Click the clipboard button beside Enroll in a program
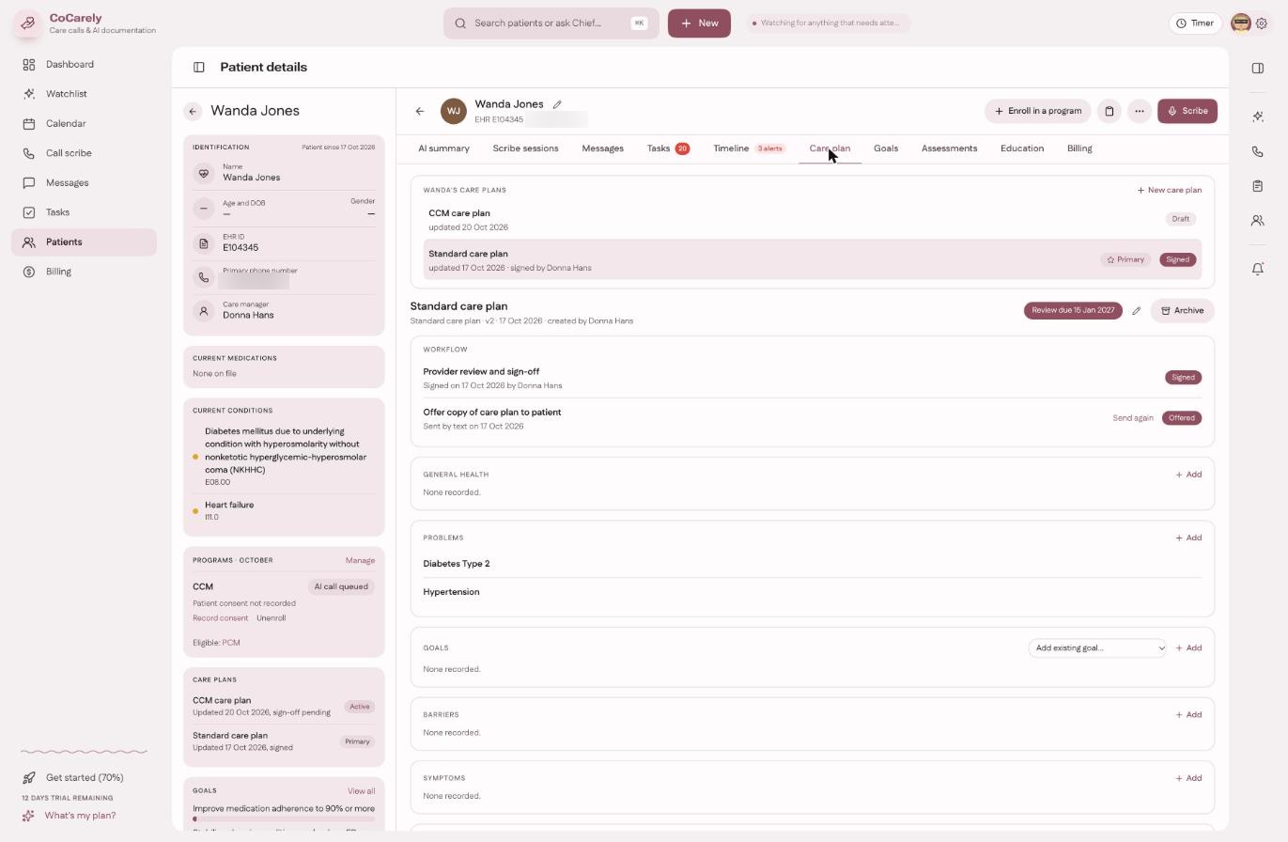This screenshot has height=842, width=1288. [x=1110, y=111]
